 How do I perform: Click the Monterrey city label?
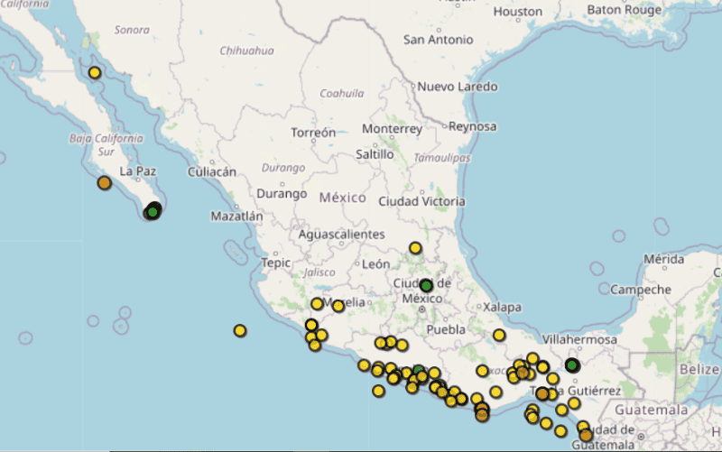[x=392, y=129]
